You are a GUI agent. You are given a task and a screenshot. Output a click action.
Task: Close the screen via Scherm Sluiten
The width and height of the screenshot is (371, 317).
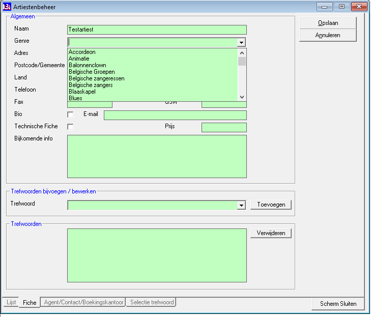point(338,304)
